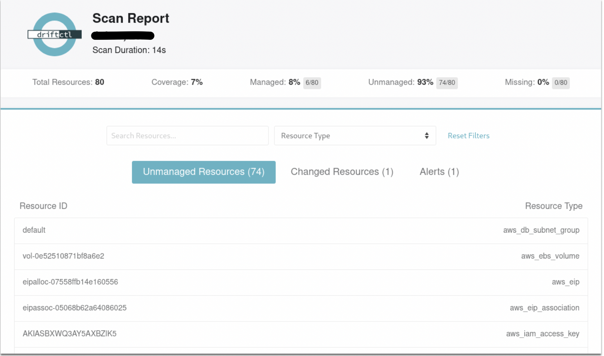Click the Resource Type column header
Viewport: 604px width, 356px height.
pyautogui.click(x=553, y=206)
